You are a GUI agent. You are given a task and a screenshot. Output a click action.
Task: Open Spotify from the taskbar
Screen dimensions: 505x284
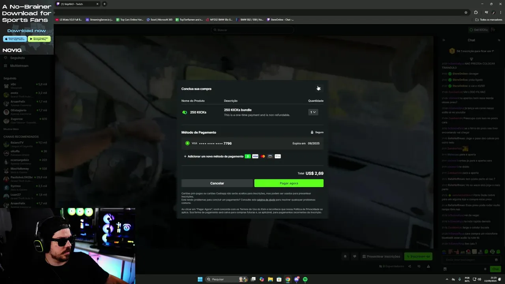305,279
